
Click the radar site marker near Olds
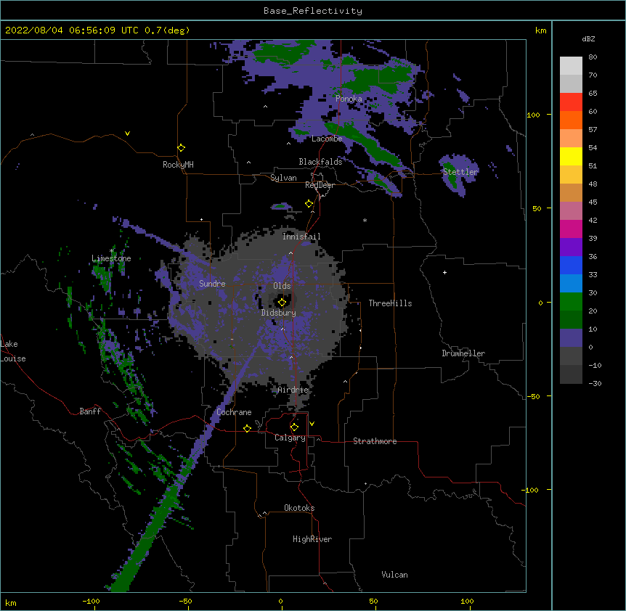(x=282, y=303)
